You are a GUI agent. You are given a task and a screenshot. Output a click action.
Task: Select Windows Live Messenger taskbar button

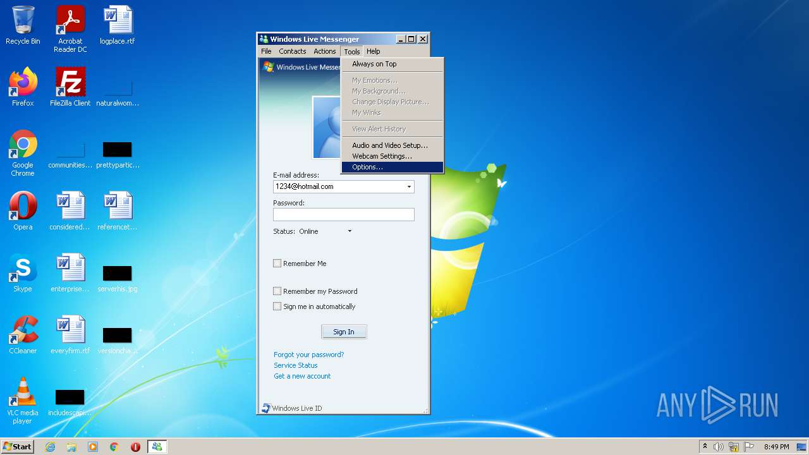tap(157, 447)
